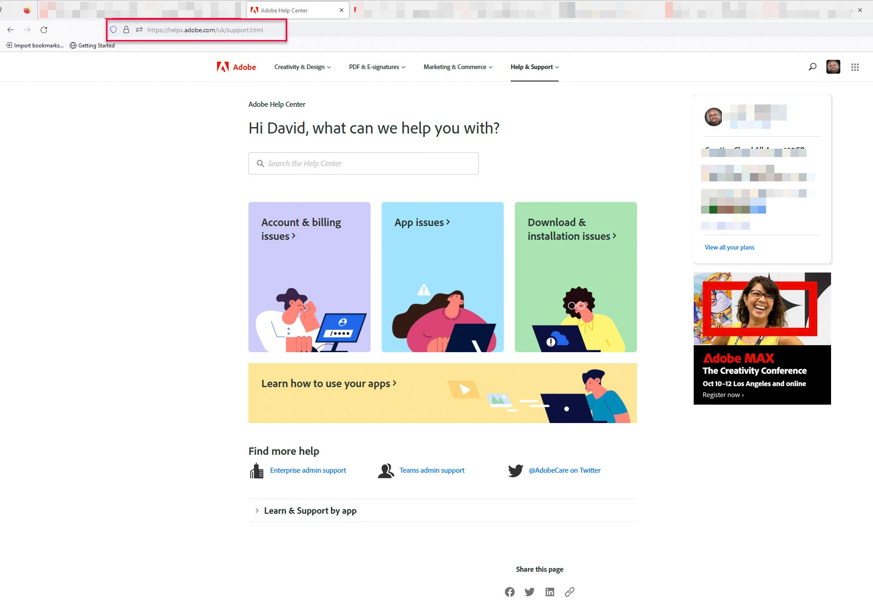Click the Twitter bird beside @AdobeCare
The image size is (873, 615).
click(x=515, y=470)
